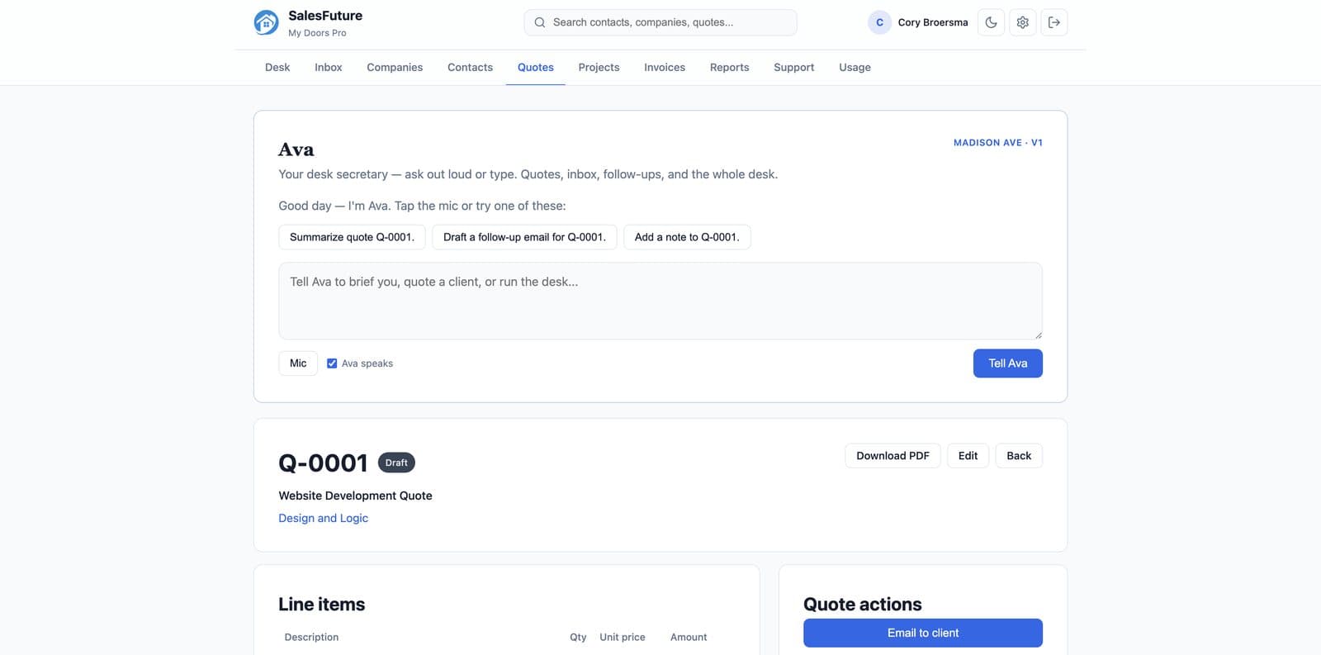The width and height of the screenshot is (1321, 655).
Task: Toggle dark mode with the moon icon
Action: (x=991, y=22)
